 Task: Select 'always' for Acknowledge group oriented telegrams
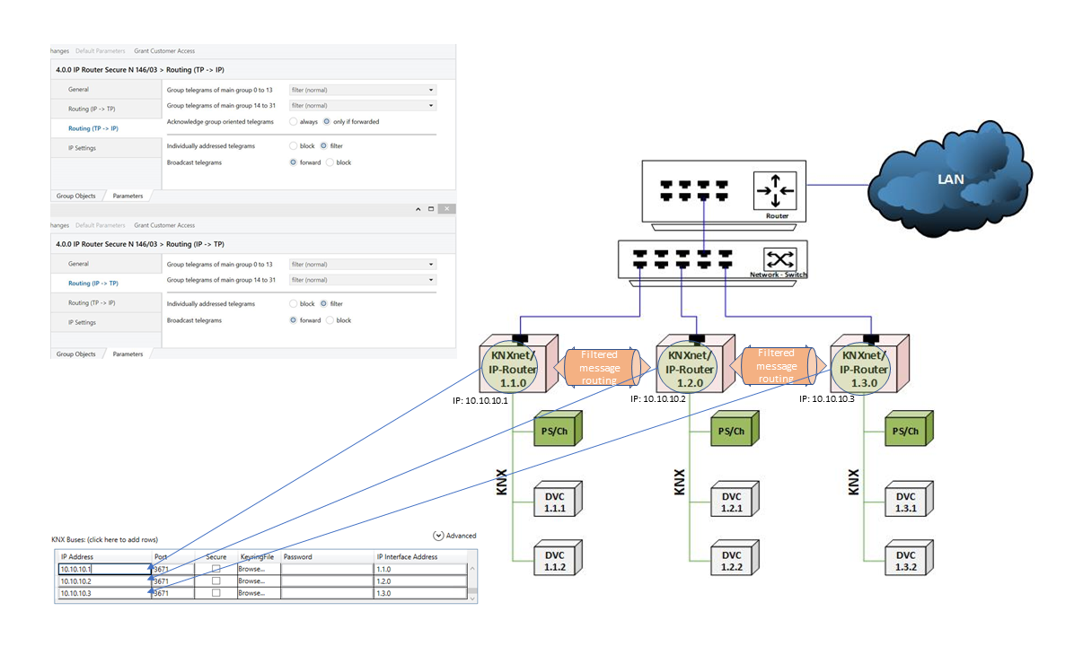point(294,121)
